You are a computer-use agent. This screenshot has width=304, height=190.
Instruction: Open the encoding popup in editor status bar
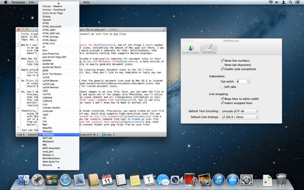(x=89, y=135)
